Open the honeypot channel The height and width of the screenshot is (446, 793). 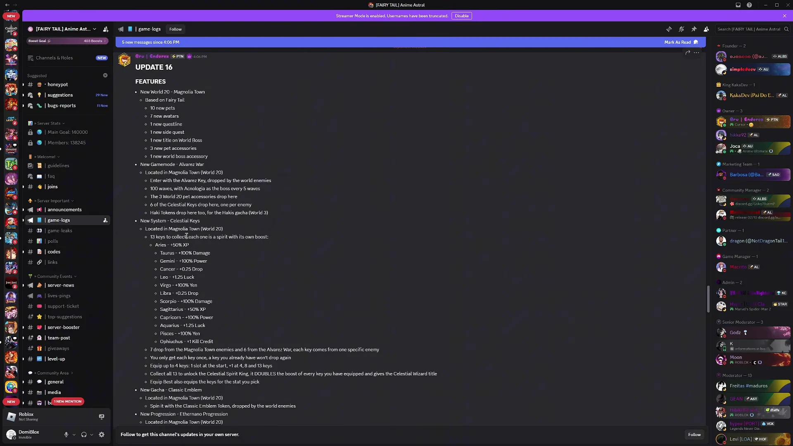coord(67,85)
